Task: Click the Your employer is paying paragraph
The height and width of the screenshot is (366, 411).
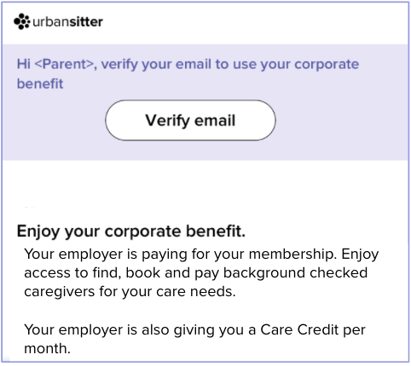Action: 201,272
